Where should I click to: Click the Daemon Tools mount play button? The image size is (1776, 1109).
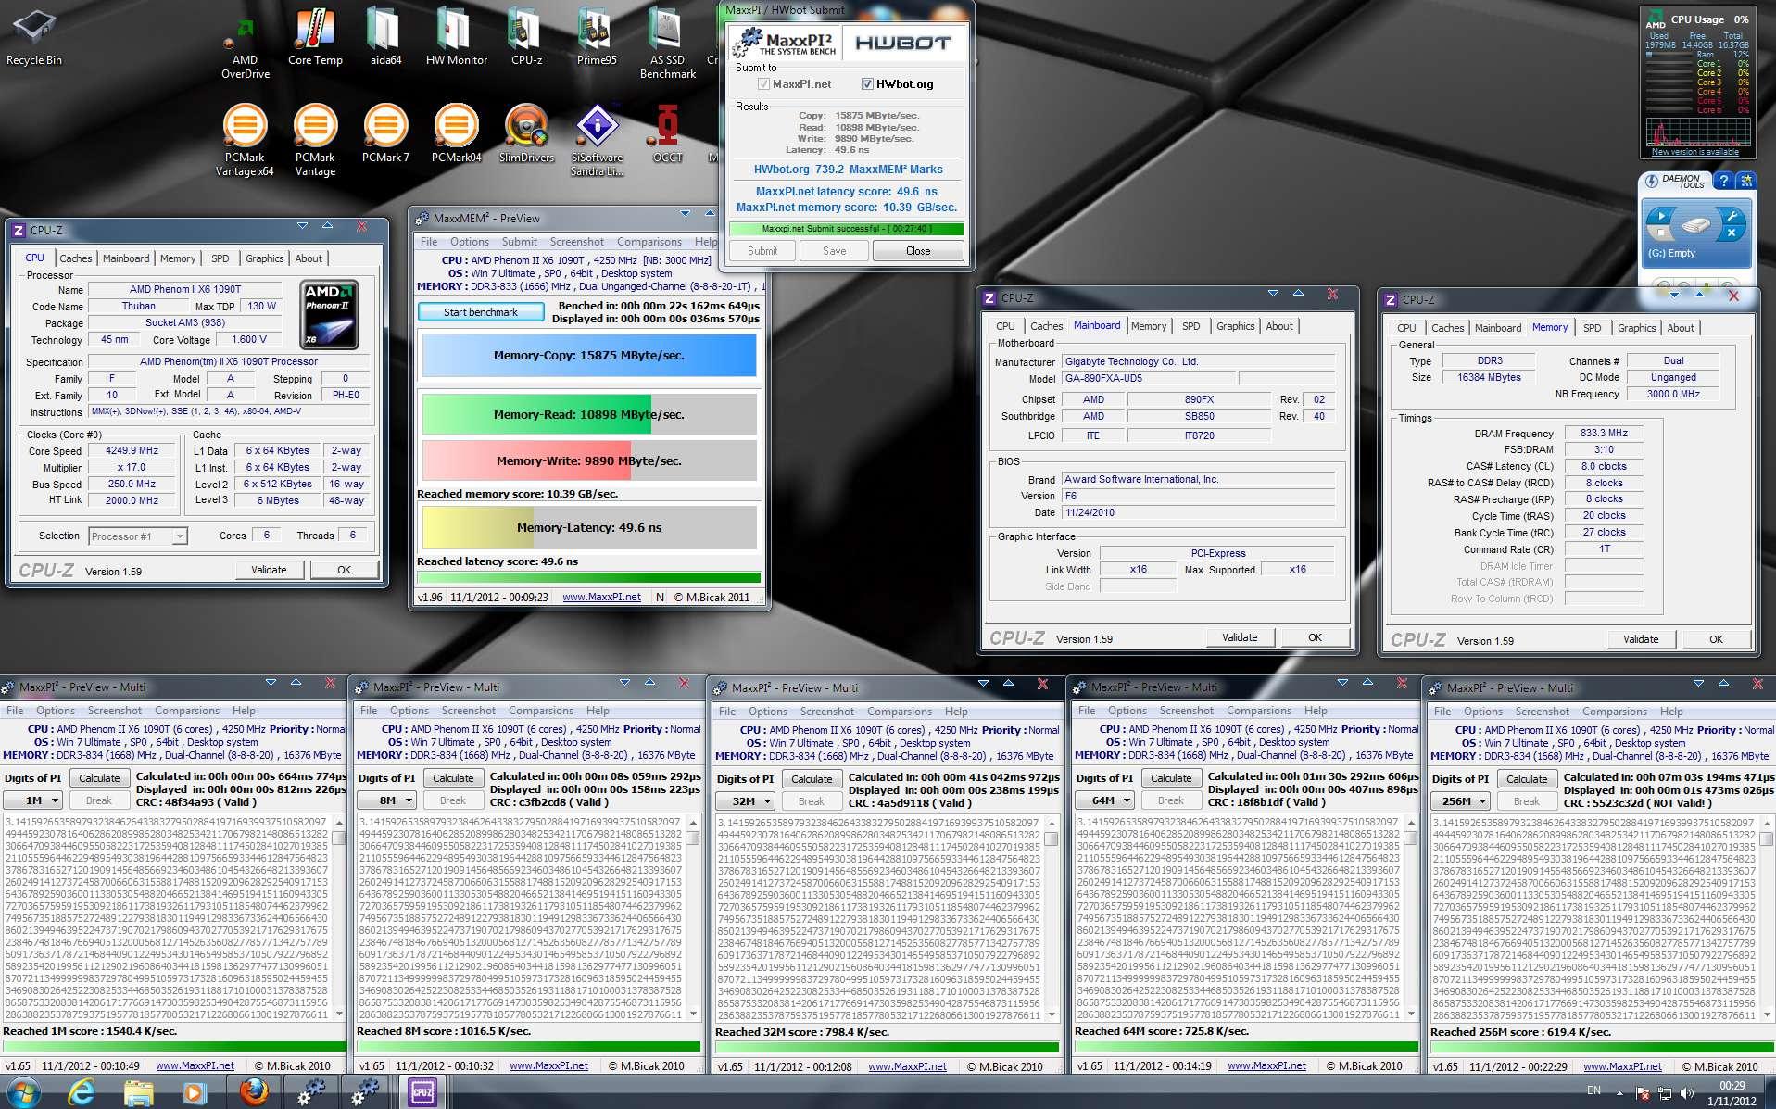pos(1659,217)
